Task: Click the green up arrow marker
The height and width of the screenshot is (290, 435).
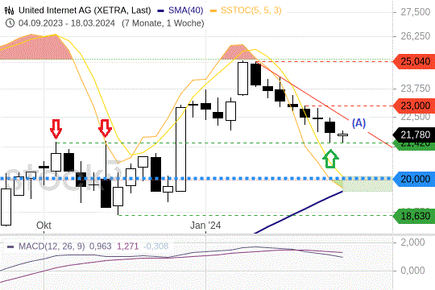Action: [x=330, y=159]
